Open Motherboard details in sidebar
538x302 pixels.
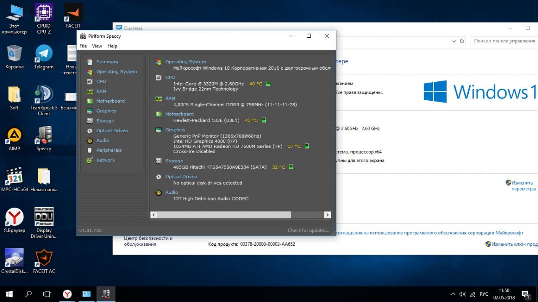pos(110,101)
